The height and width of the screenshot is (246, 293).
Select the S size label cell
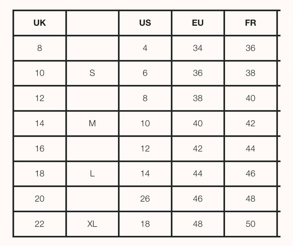92,73
